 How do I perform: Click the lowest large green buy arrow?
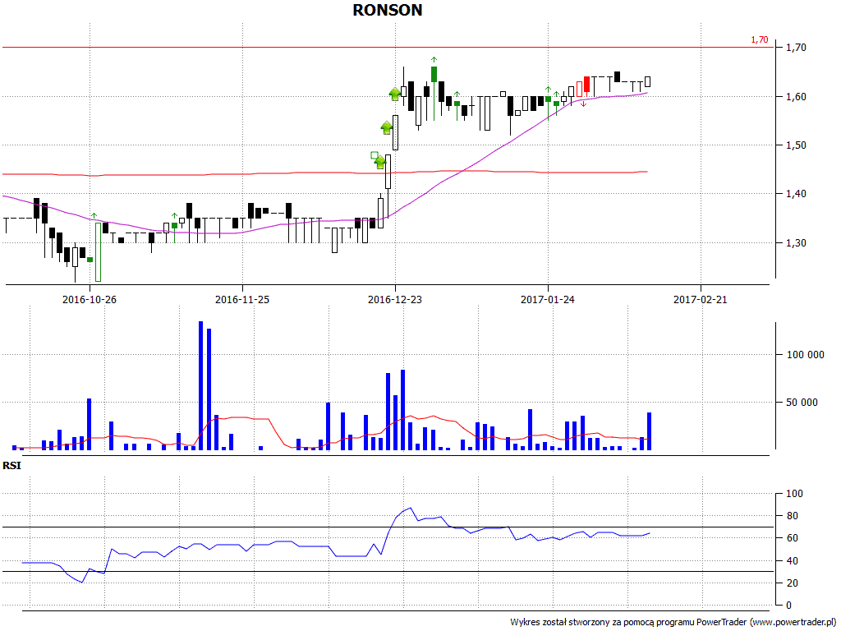(x=380, y=163)
